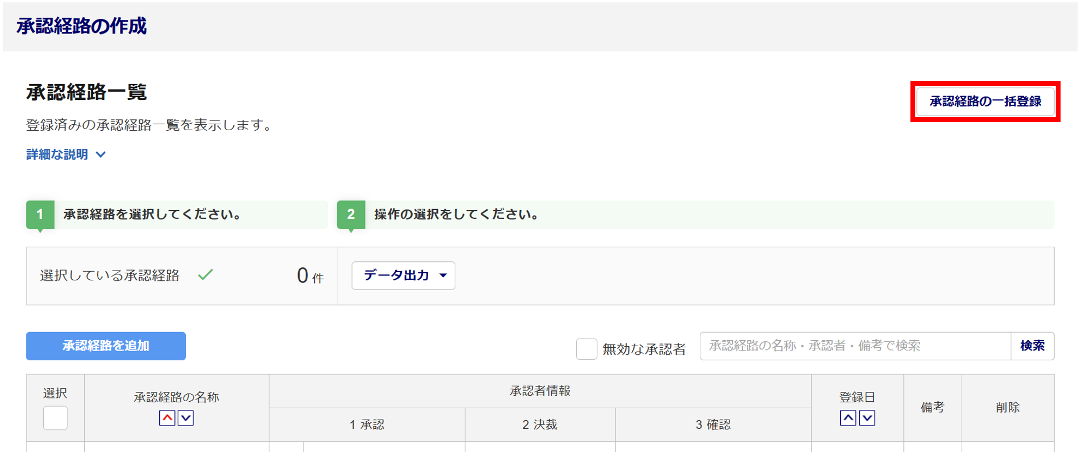Tick the select-all checkbox under 選択

55,418
